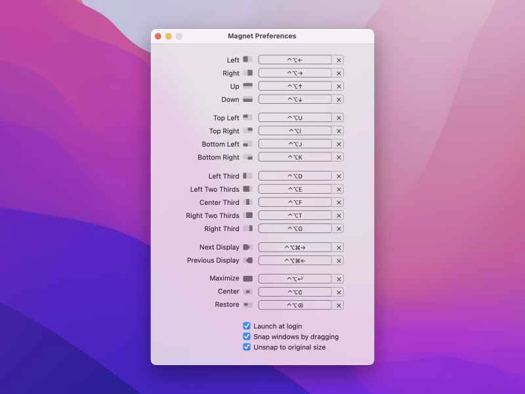This screenshot has height=394, width=525.
Task: Click the Maximize snap icon
Action: click(x=247, y=278)
